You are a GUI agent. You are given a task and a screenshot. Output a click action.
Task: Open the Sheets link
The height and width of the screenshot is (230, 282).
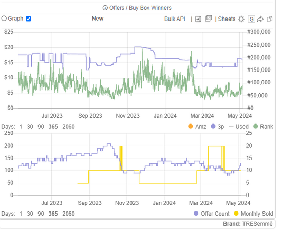(227, 19)
